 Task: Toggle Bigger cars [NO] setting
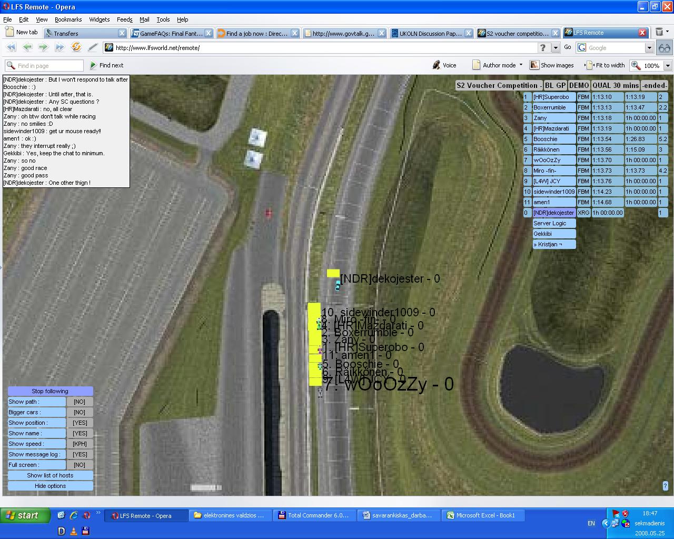[x=80, y=412]
